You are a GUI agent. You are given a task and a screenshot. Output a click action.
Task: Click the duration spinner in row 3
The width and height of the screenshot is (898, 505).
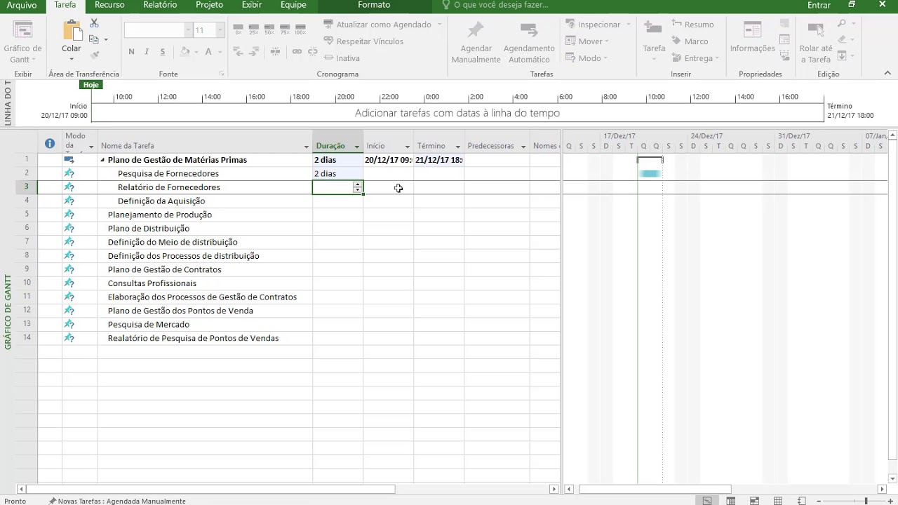tap(358, 187)
